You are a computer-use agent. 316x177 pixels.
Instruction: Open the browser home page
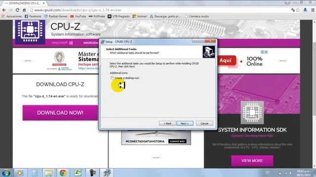pos(24,10)
